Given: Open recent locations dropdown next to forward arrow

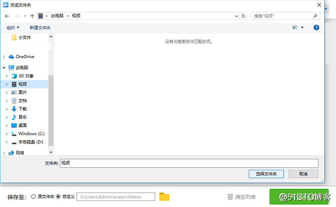Looking at the screenshot, I should click(25, 16).
